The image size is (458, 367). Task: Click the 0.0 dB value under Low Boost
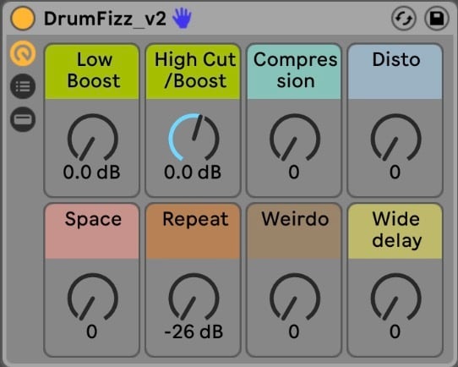pos(92,173)
